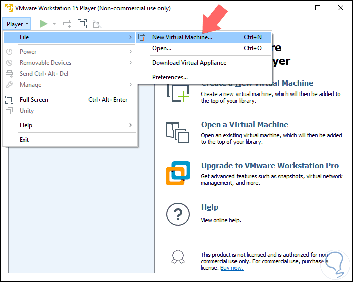Click the full screen toolbar icon

[x=82, y=24]
